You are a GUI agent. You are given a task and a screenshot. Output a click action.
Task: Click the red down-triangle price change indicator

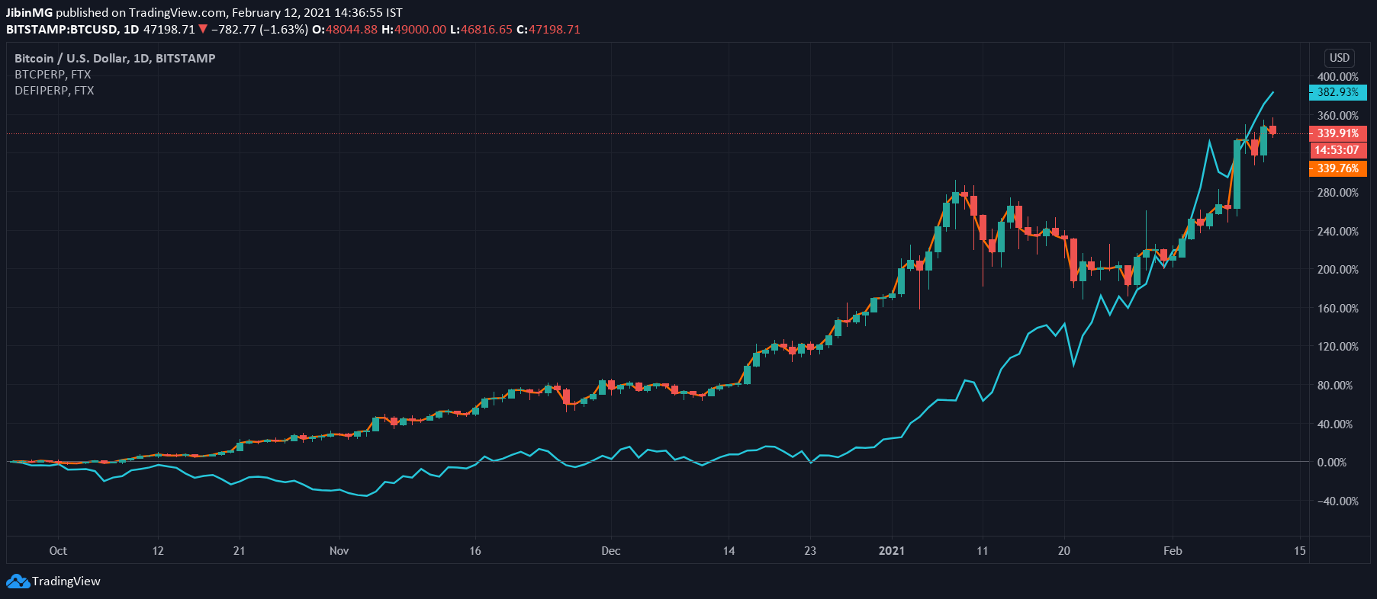(x=203, y=30)
